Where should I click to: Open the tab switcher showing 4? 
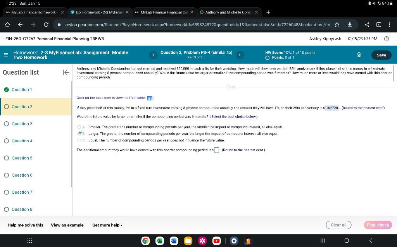(x=379, y=24)
